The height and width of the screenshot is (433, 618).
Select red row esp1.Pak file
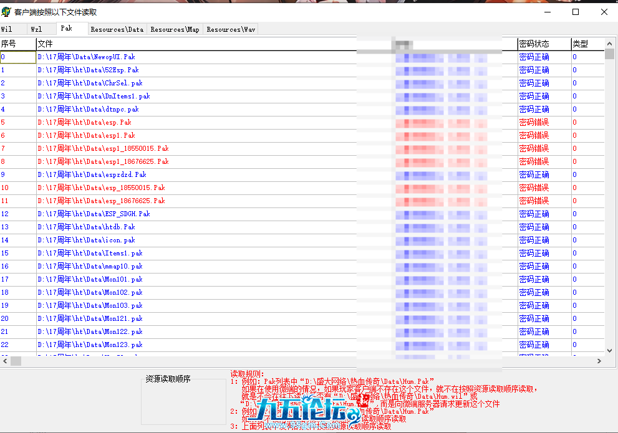[302, 135]
